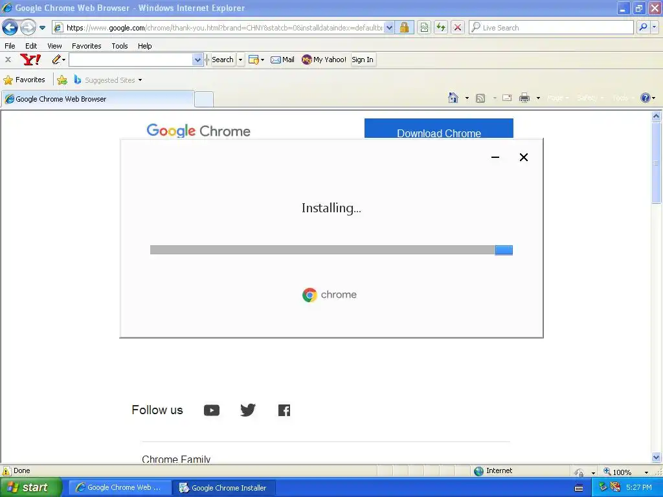Viewport: 663px width, 497px height.
Task: Open the search provider dropdown arrow
Action: tap(654, 27)
